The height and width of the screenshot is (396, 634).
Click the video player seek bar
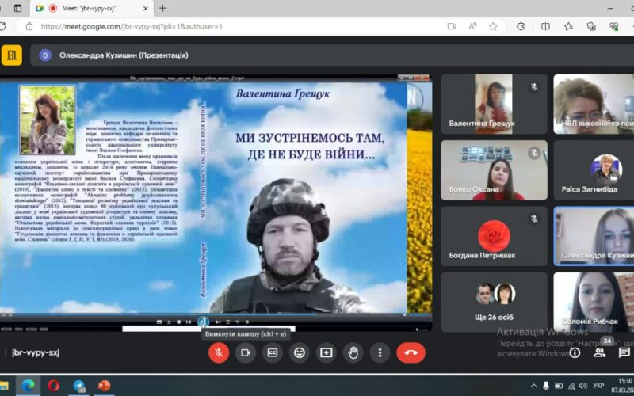point(216,316)
